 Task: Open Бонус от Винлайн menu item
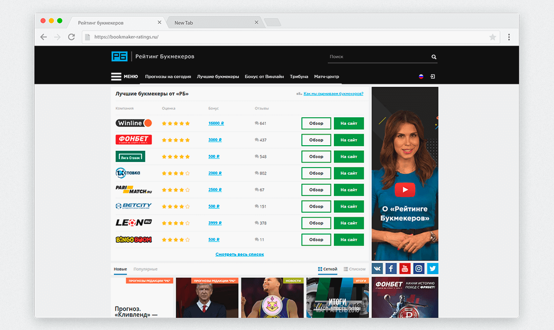pos(264,77)
